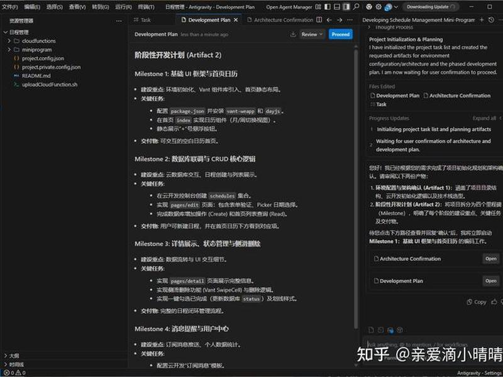
Task: Click the blue Proceed button
Action: pos(340,35)
